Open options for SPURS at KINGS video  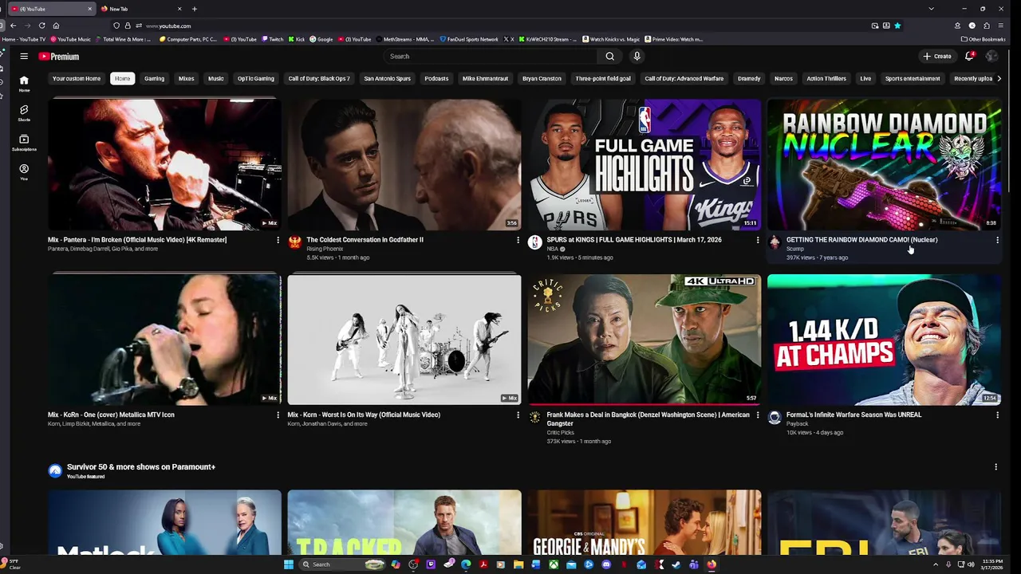pyautogui.click(x=758, y=240)
